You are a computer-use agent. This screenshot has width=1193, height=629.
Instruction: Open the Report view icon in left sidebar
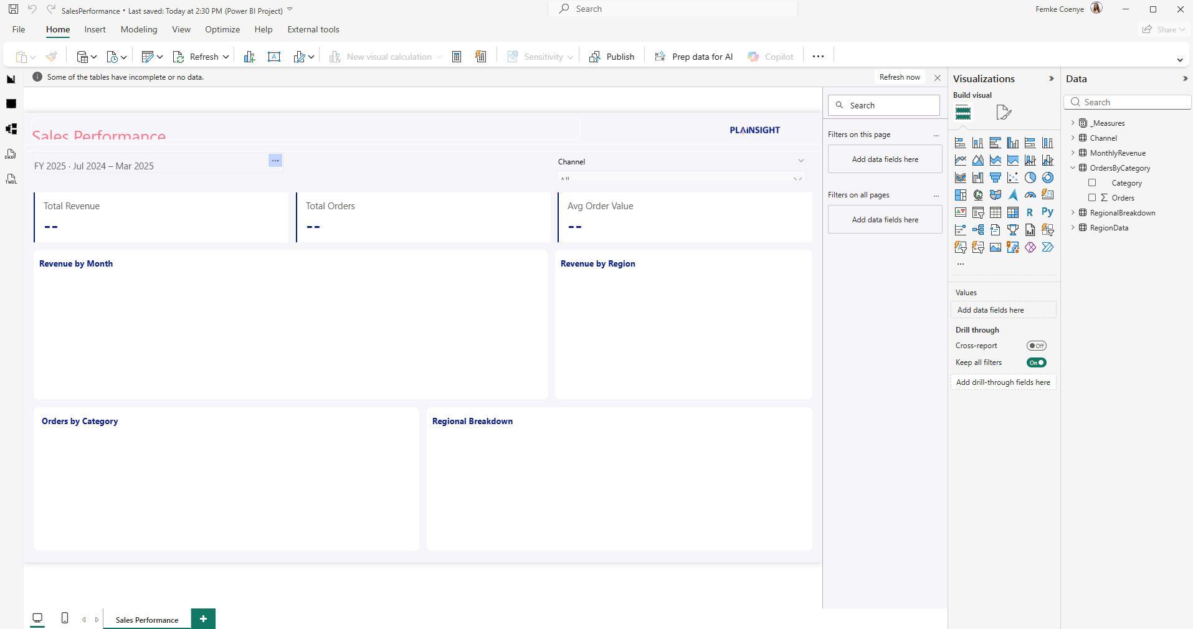[11, 79]
